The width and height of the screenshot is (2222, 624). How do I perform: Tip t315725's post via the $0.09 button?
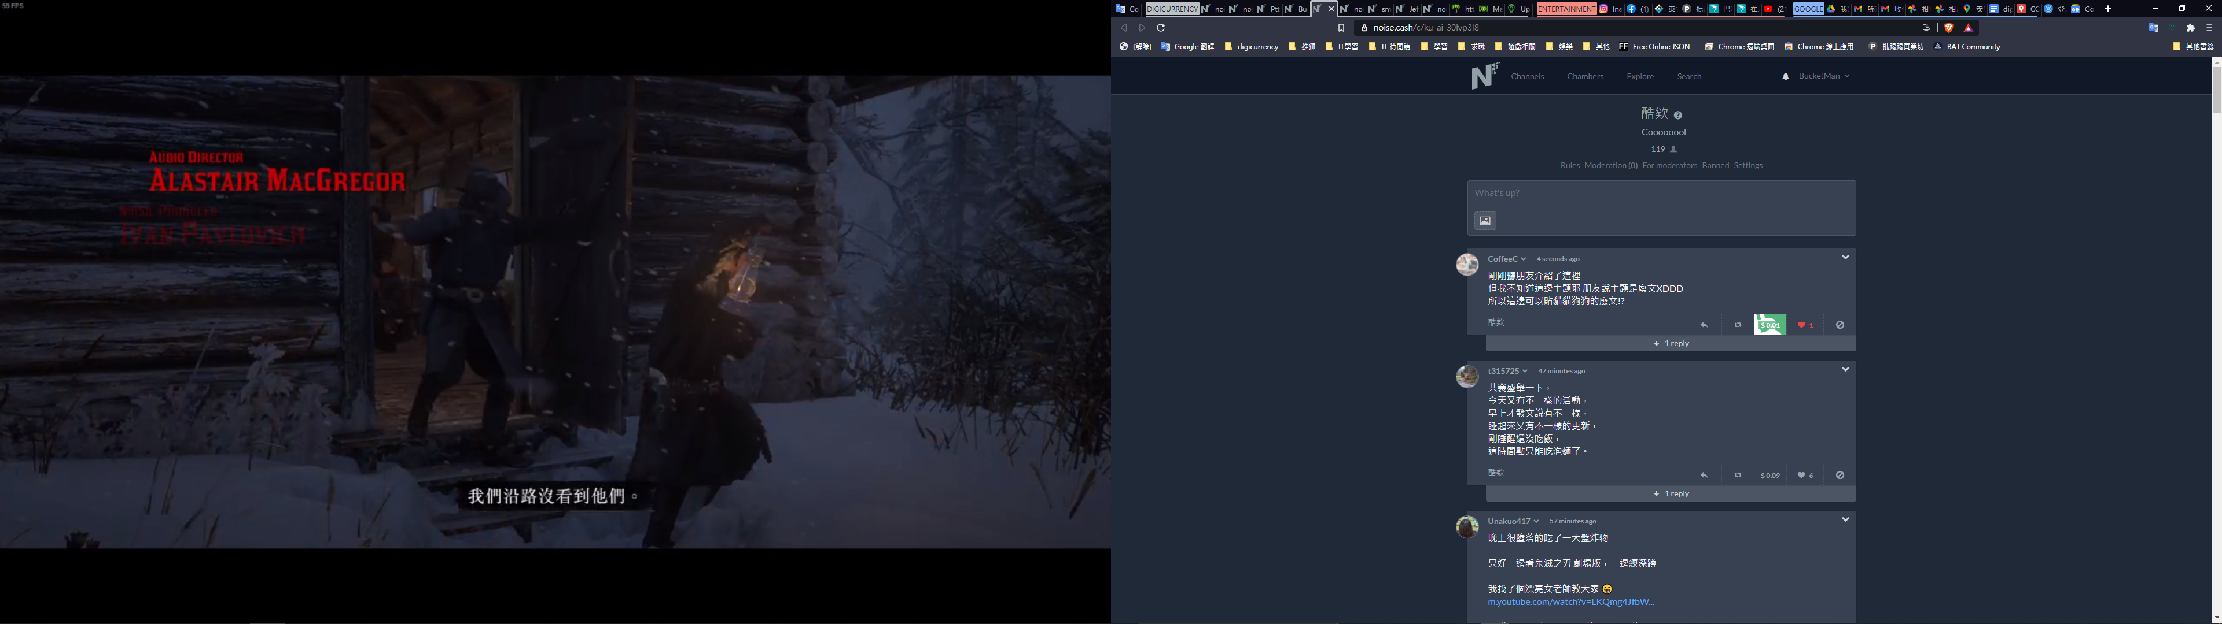point(1770,475)
